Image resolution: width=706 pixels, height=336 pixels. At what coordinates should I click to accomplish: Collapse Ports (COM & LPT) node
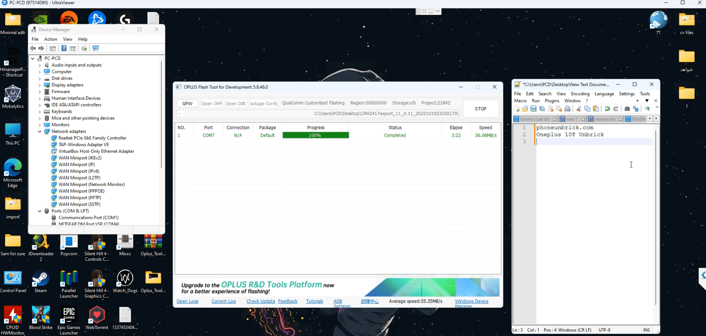(x=40, y=211)
